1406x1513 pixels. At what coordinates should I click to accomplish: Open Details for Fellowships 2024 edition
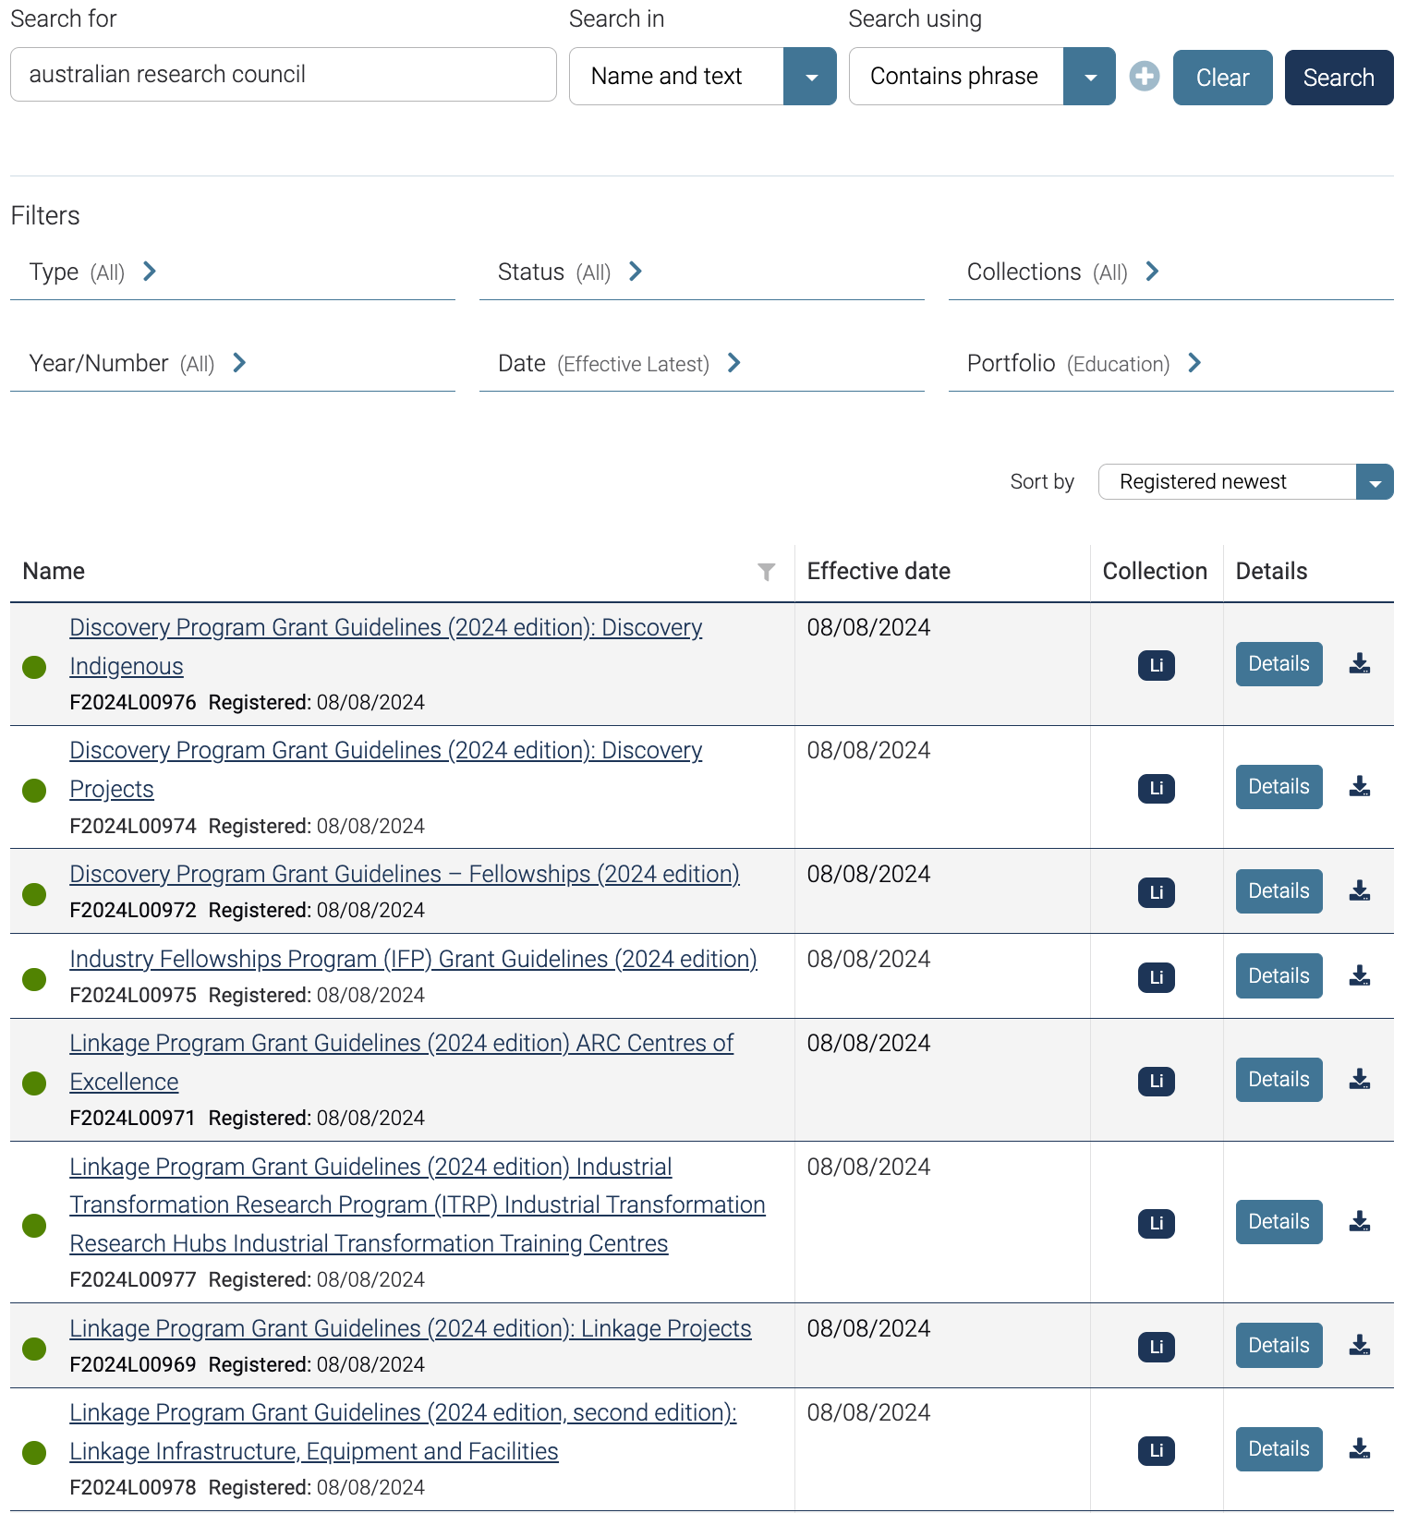click(1279, 891)
